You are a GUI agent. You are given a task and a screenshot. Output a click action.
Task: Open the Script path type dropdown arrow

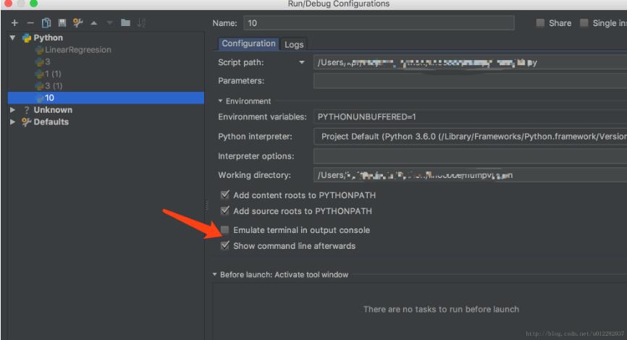302,62
